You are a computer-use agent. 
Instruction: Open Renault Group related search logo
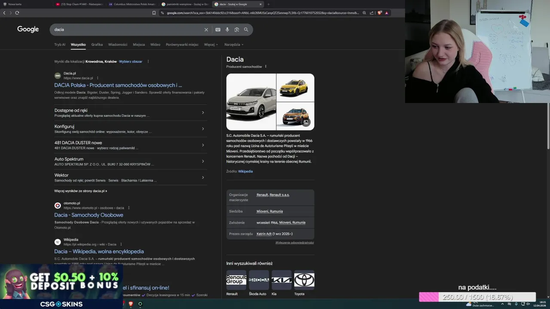(236, 280)
